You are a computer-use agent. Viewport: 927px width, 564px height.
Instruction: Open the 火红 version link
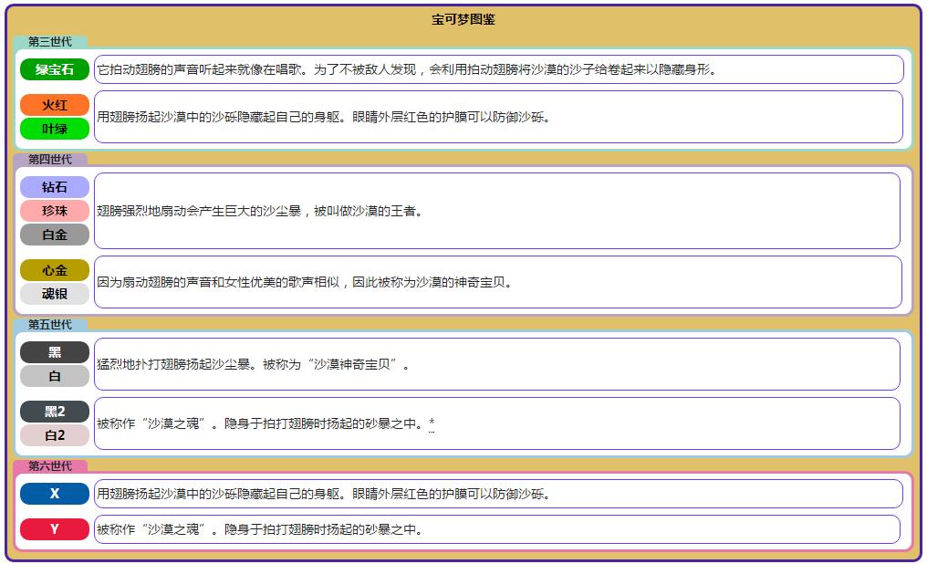pyautogui.click(x=55, y=105)
